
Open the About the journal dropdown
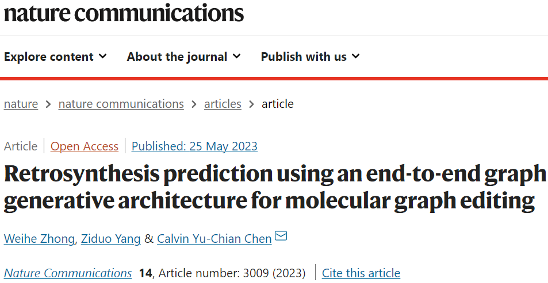coord(183,57)
